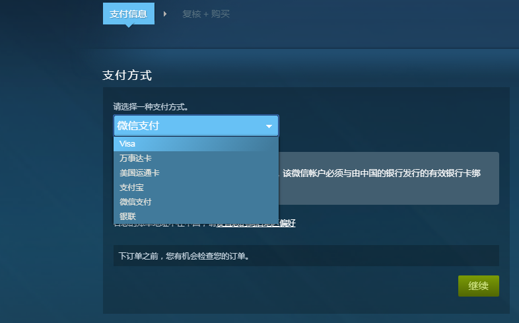519x323 pixels.
Task: Select 银联 payment option
Action: [196, 217]
